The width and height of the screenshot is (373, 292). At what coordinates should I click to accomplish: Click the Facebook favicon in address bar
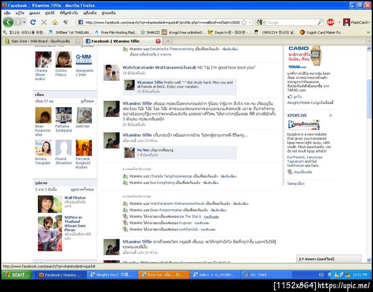[x=80, y=22]
